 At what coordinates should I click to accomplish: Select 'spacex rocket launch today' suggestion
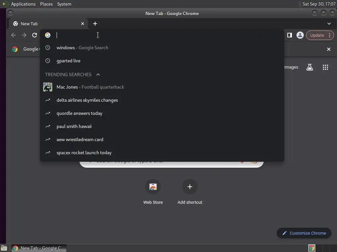[162, 153]
